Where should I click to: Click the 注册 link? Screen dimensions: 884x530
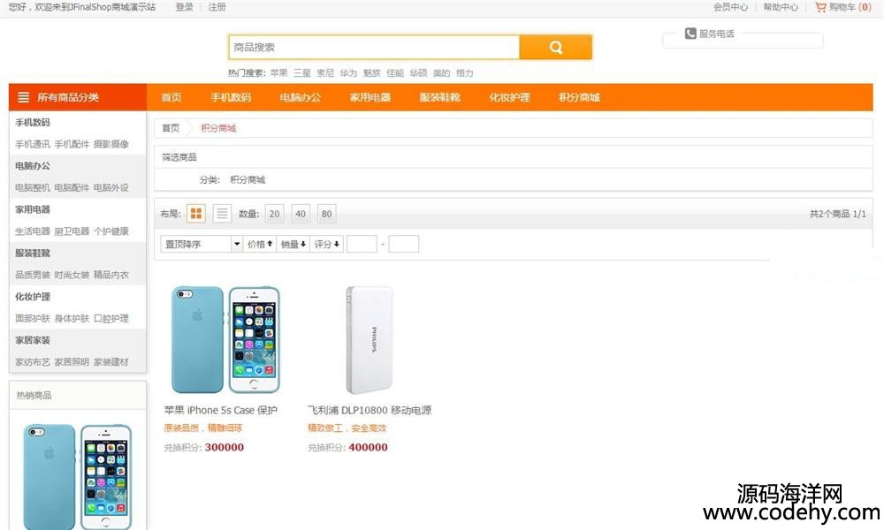point(217,7)
